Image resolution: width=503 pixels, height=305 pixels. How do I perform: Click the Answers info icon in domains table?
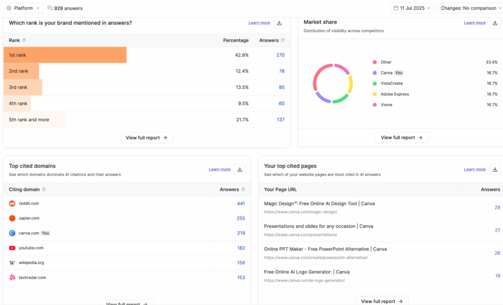[x=243, y=190]
